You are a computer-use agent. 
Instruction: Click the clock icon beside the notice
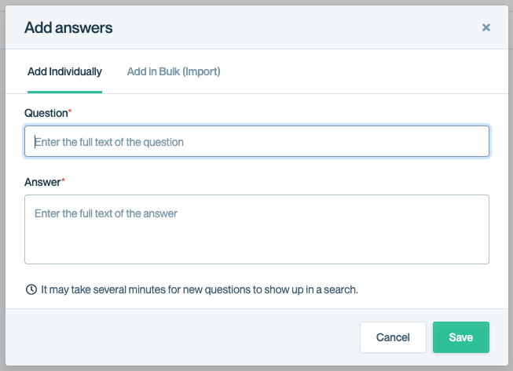pos(31,289)
